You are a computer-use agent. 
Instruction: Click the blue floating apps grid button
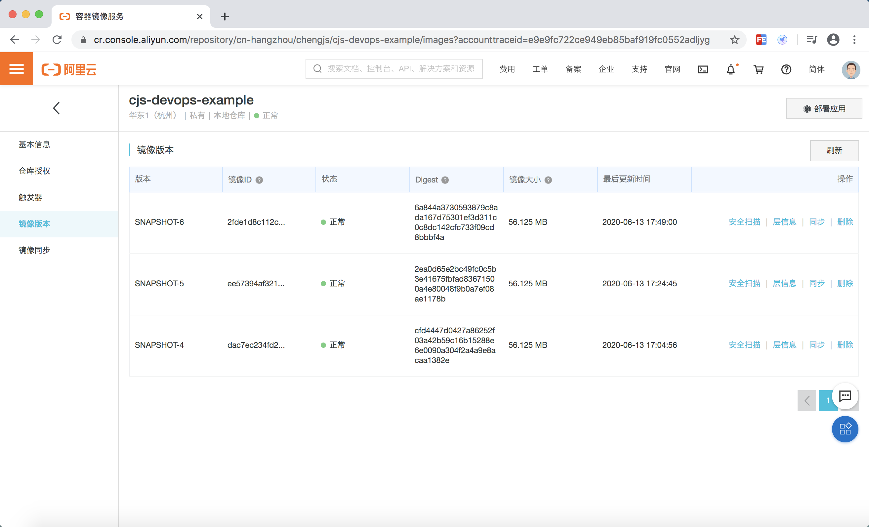pyautogui.click(x=845, y=429)
